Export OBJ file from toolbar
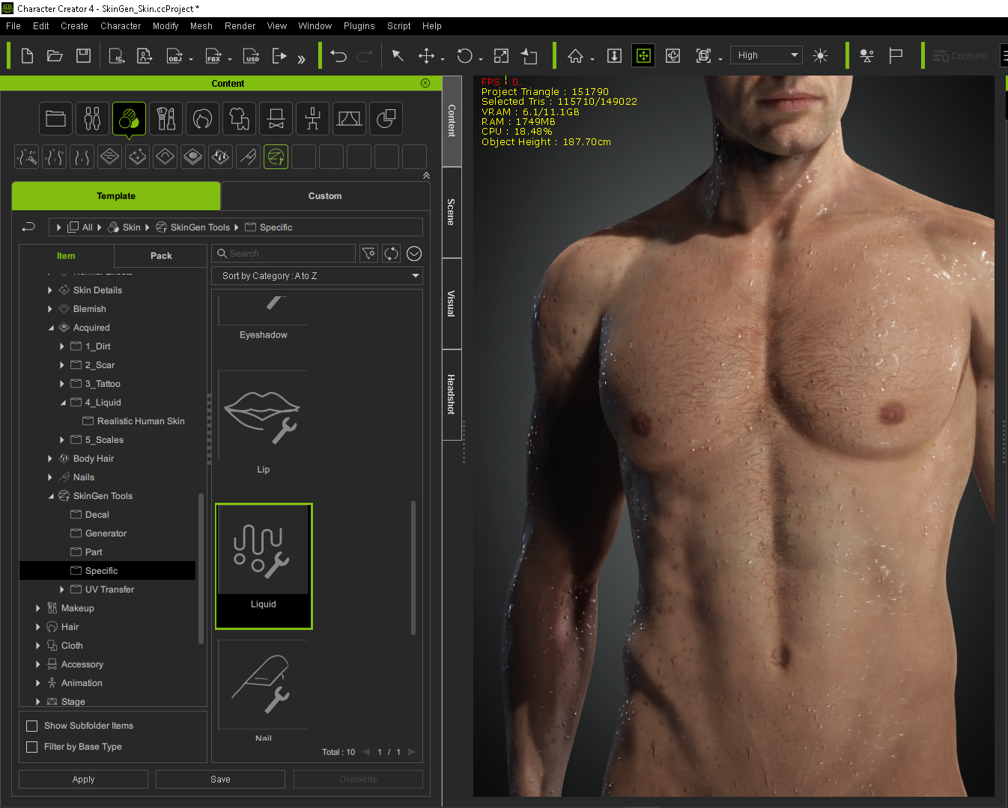Image resolution: width=1008 pixels, height=808 pixels. (174, 56)
